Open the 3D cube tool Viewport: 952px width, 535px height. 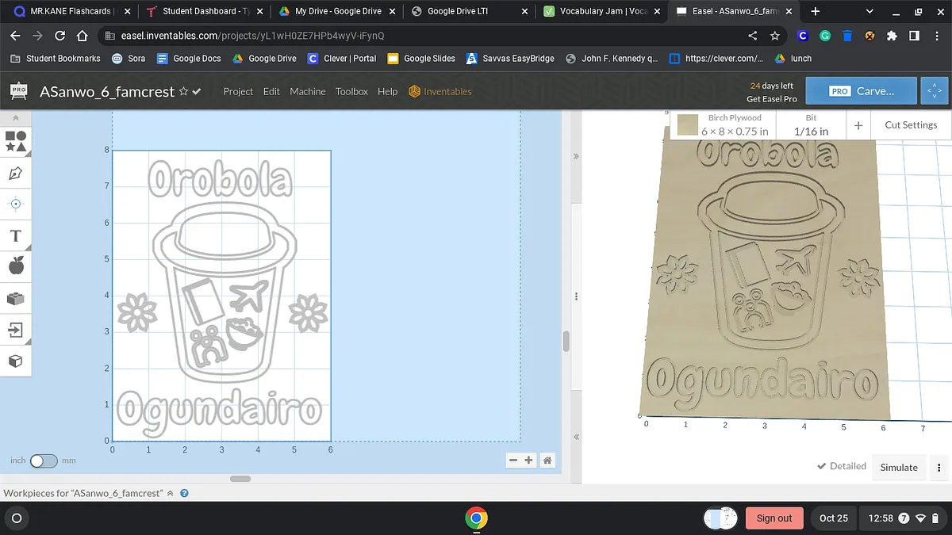16,361
